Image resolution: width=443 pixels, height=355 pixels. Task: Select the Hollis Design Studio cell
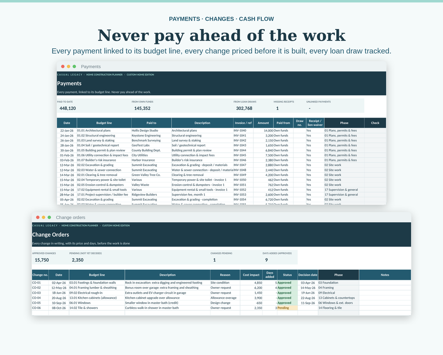click(x=151, y=131)
